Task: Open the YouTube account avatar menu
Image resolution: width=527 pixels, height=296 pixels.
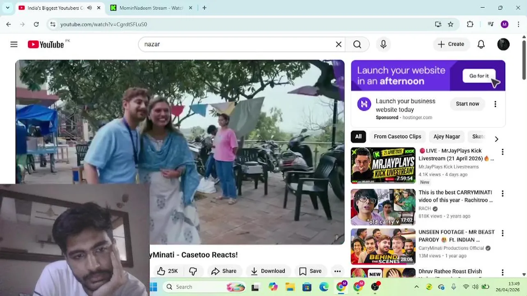Action: (x=504, y=44)
